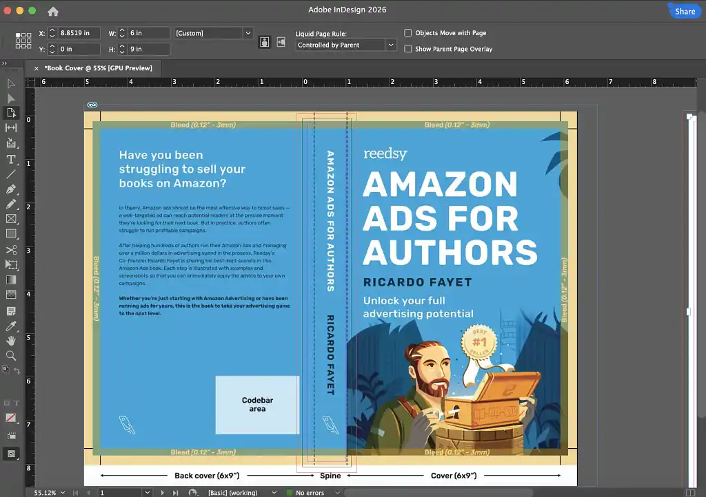706x497 pixels.
Task: Click the Home icon
Action: 53,11
